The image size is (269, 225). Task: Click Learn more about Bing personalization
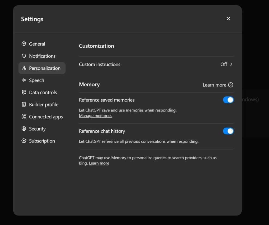coord(99,163)
